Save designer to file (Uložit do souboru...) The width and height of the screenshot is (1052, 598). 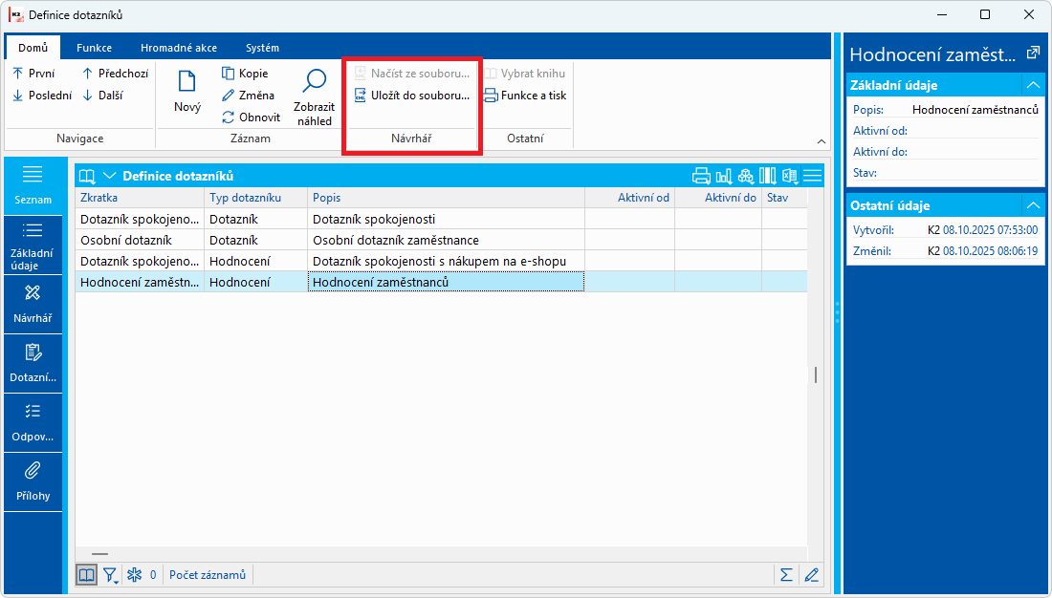pyautogui.click(x=412, y=96)
